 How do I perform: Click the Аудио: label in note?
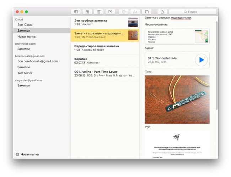pyautogui.click(x=149, y=48)
